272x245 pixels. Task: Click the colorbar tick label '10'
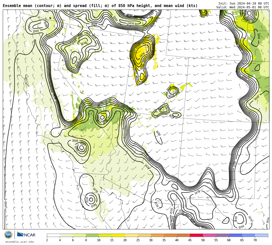(x=99, y=240)
